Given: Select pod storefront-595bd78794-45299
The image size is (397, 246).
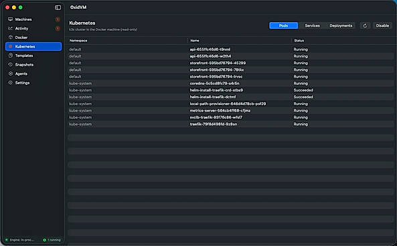Looking at the screenshot, I should pyautogui.click(x=230, y=63).
